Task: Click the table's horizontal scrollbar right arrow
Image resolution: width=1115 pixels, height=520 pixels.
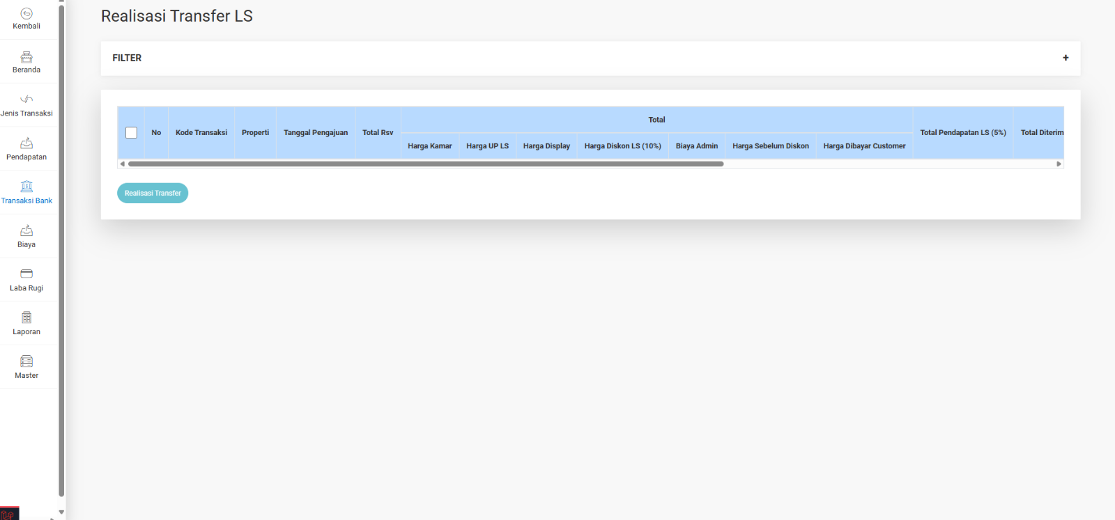Action: (1059, 164)
